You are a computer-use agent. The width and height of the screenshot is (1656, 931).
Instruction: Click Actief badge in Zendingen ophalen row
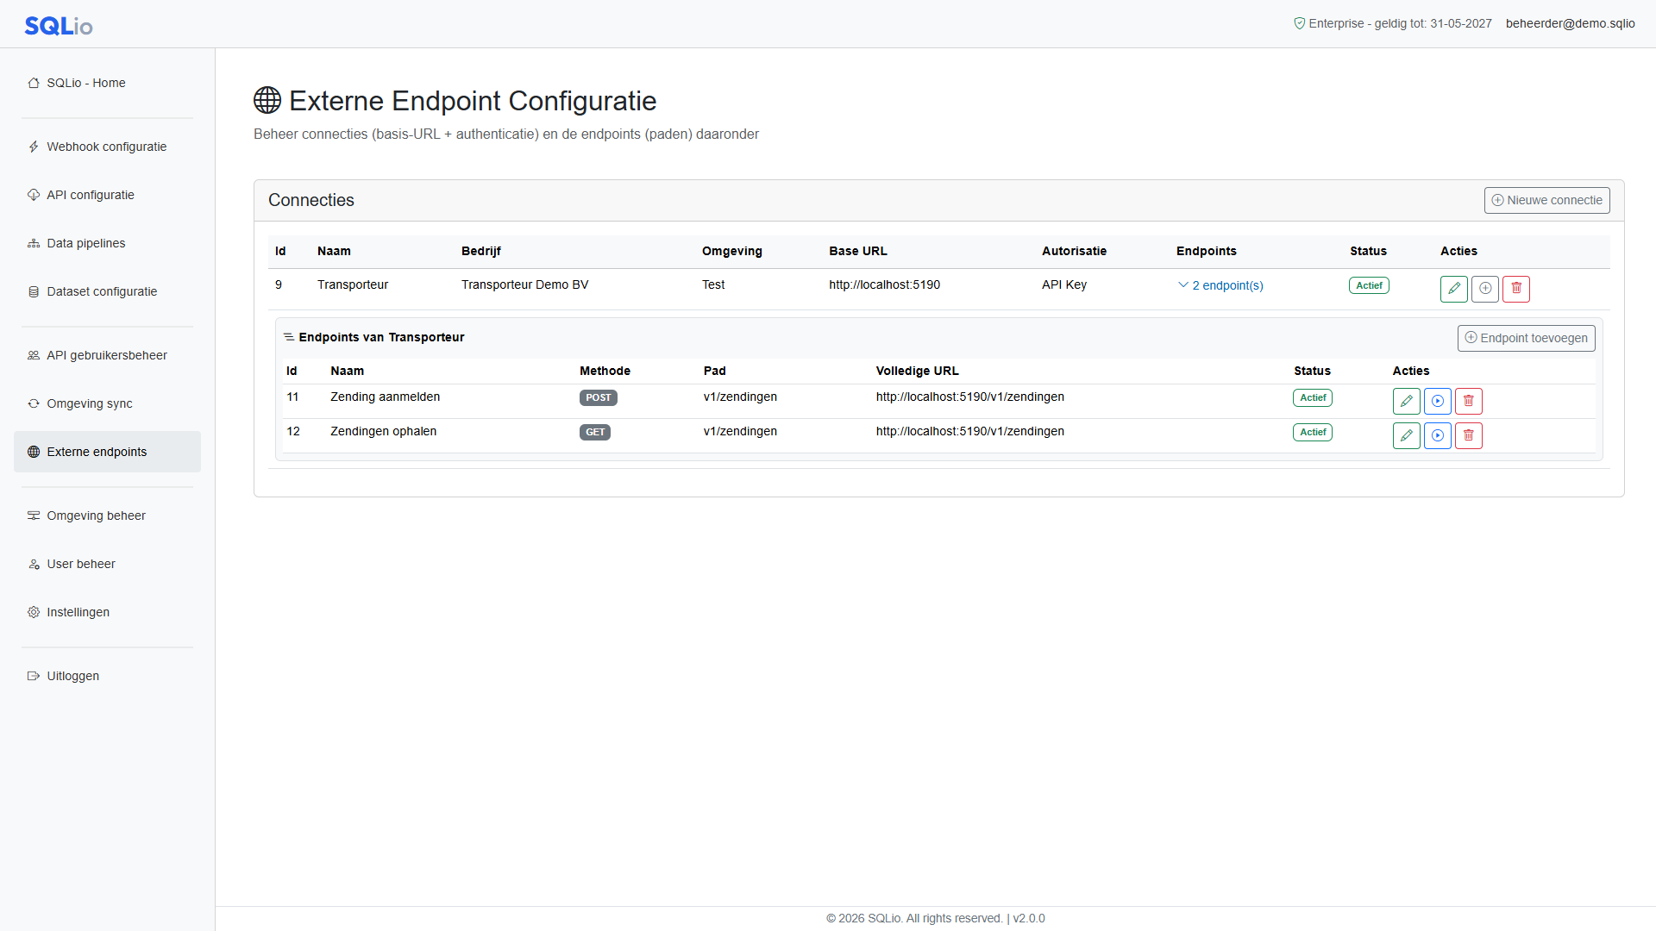1313,432
